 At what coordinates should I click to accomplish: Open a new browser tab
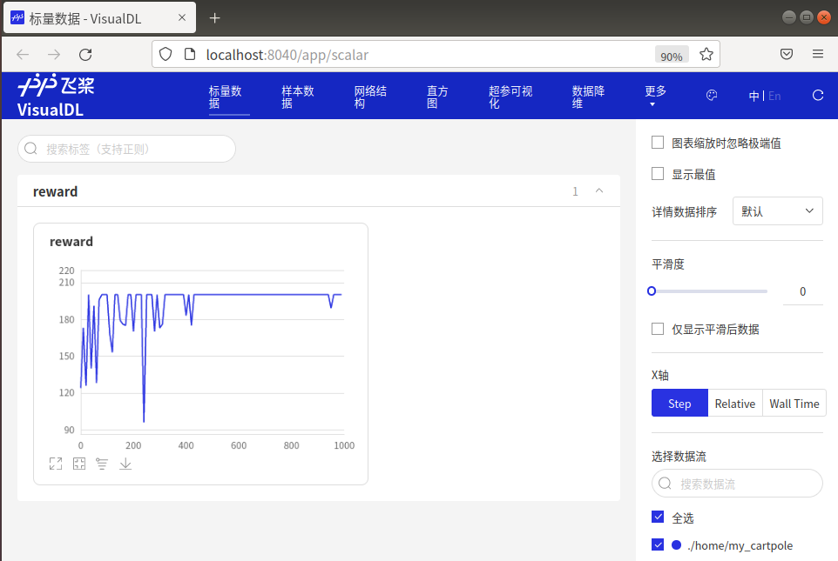pyautogui.click(x=215, y=18)
